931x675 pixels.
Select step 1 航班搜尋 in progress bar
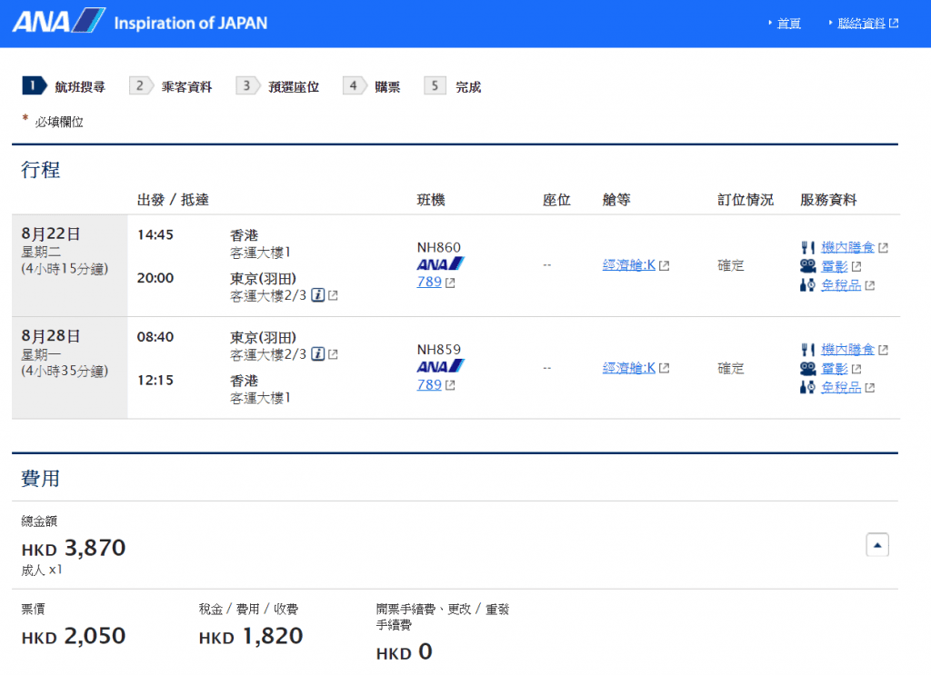click(x=64, y=86)
